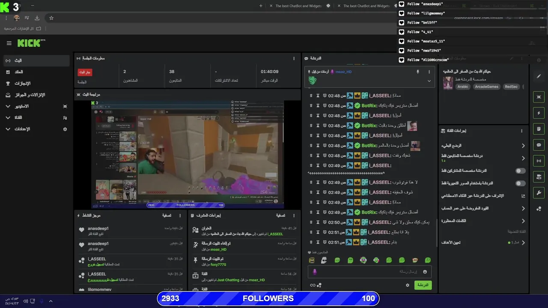The image size is (548, 308).
Task: Open the browser three-dot menu
Action: [6, 18]
